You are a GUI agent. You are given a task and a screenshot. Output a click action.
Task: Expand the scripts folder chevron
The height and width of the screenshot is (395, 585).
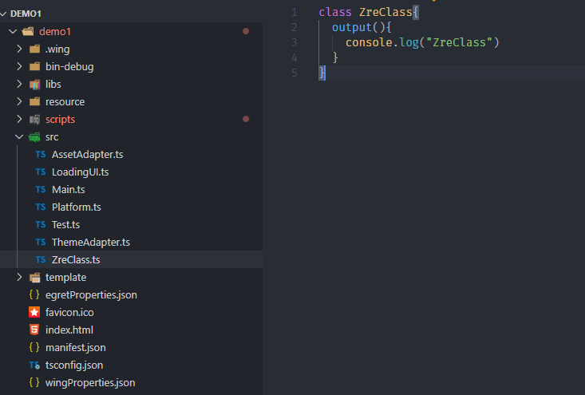[19, 119]
